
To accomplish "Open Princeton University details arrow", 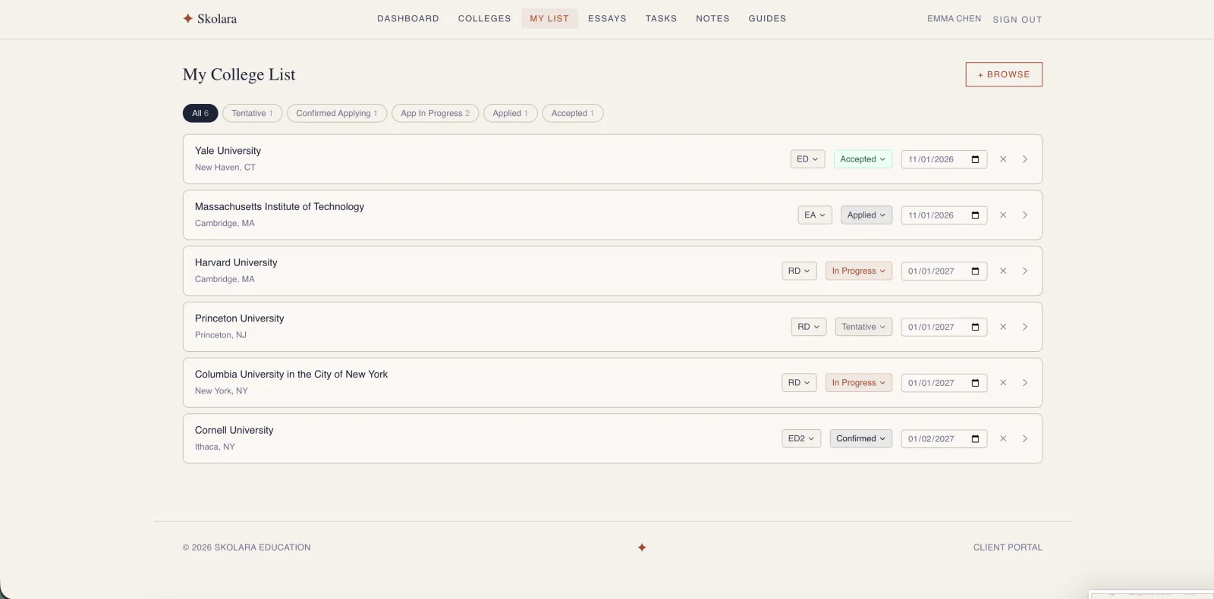I will pos(1025,327).
